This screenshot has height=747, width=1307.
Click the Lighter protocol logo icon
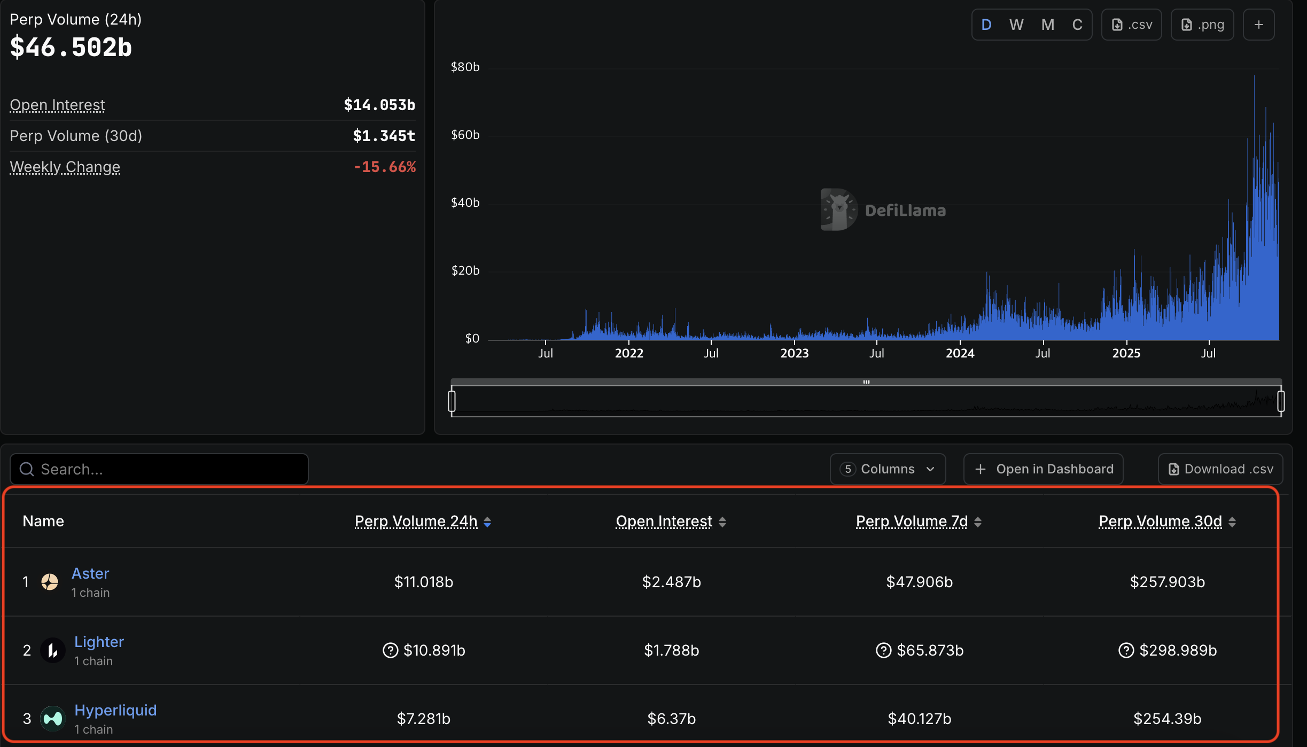point(53,650)
